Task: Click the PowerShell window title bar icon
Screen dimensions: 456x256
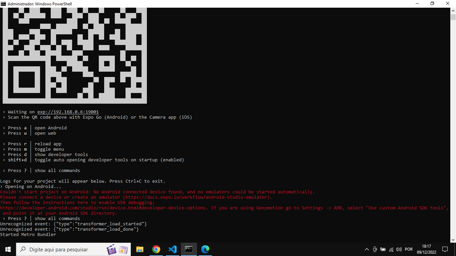Action: pyautogui.click(x=3, y=4)
